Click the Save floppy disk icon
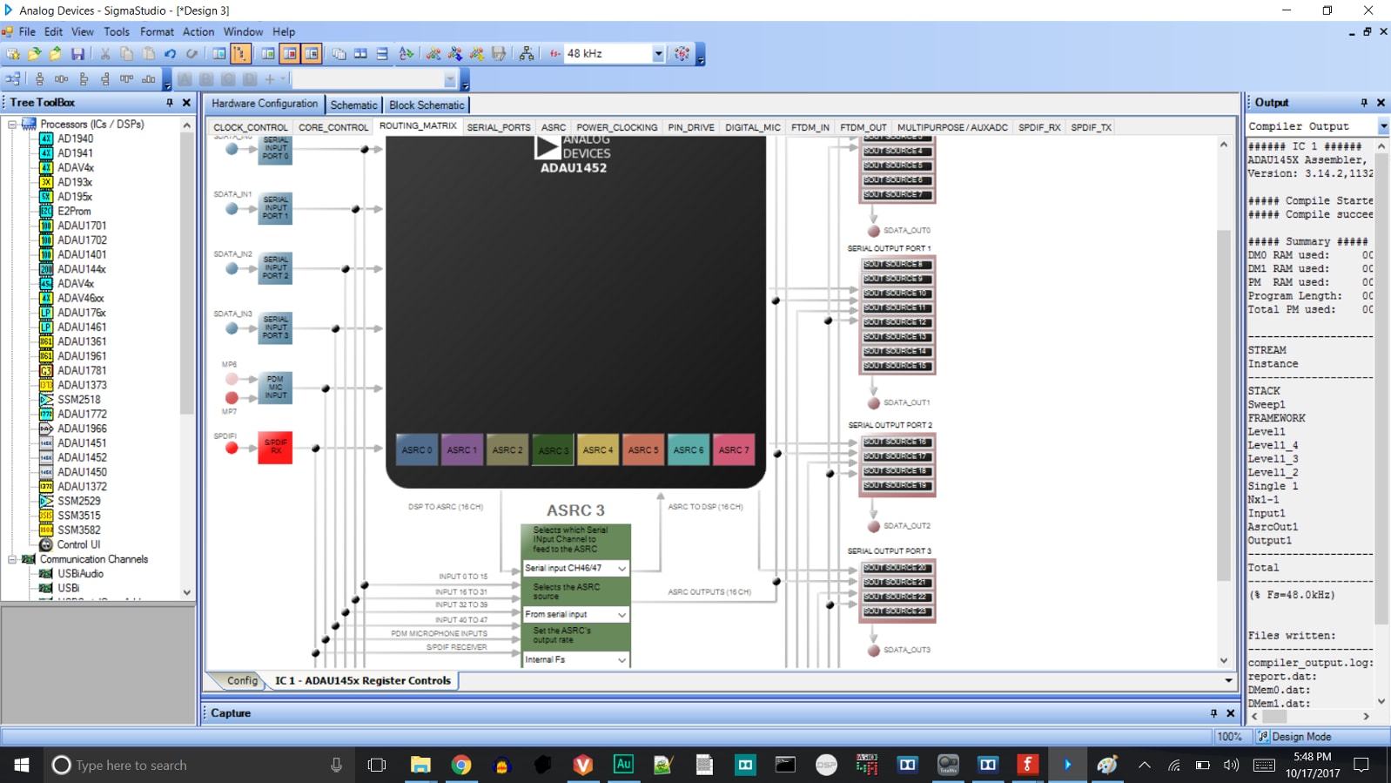 77,54
